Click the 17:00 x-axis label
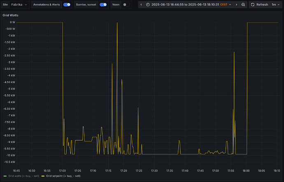The image size is (284, 182). click(62, 171)
